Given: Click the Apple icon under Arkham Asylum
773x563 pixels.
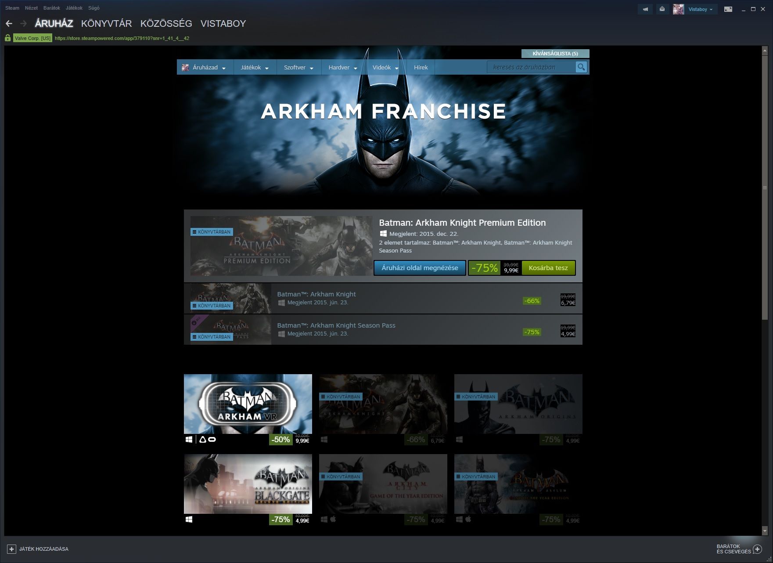Looking at the screenshot, I should tap(468, 519).
